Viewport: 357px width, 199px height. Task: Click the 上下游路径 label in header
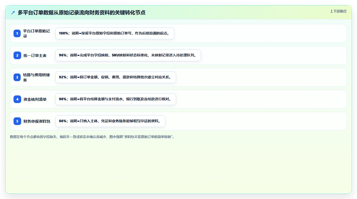tap(338, 11)
